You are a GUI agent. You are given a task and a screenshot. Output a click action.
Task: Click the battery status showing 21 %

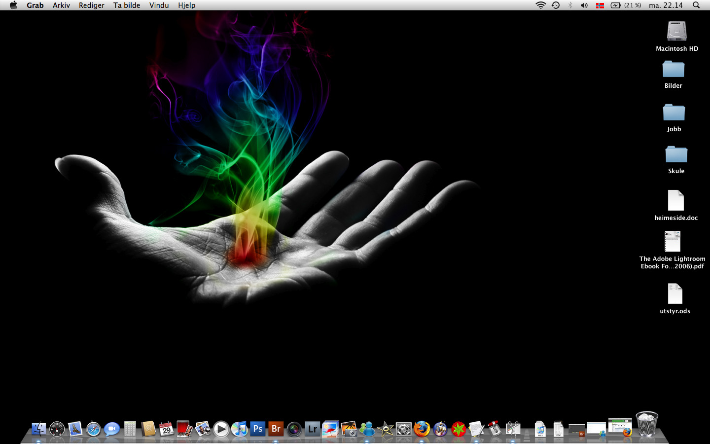coord(626,5)
